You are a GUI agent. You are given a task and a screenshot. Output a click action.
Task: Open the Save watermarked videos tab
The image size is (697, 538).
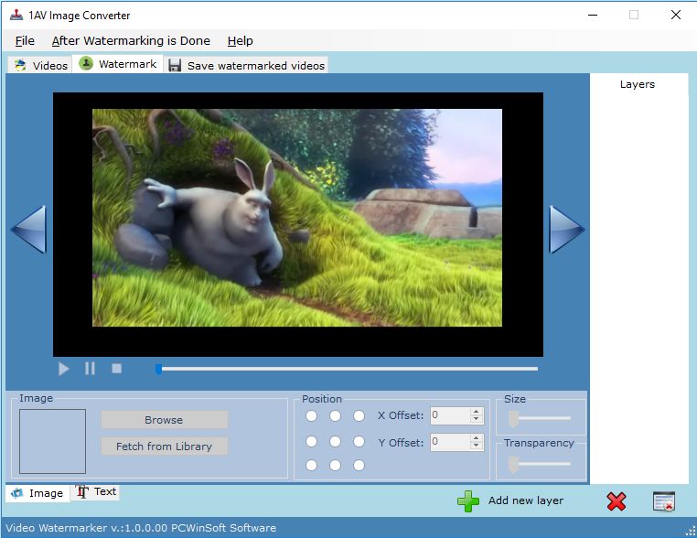point(247,65)
